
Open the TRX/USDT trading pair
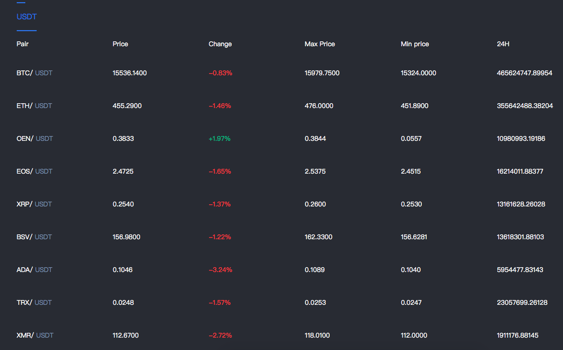tap(34, 302)
